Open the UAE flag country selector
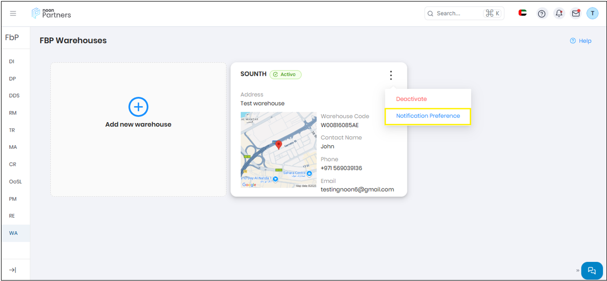 click(523, 13)
